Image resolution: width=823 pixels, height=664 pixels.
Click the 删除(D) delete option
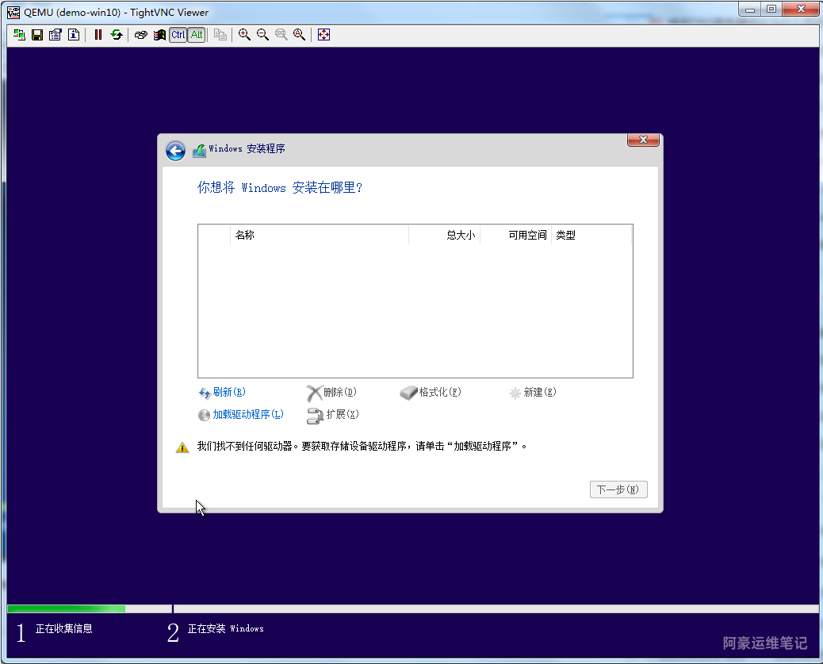click(x=339, y=392)
